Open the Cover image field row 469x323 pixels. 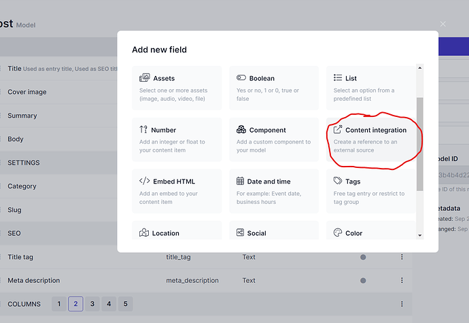tap(58, 92)
